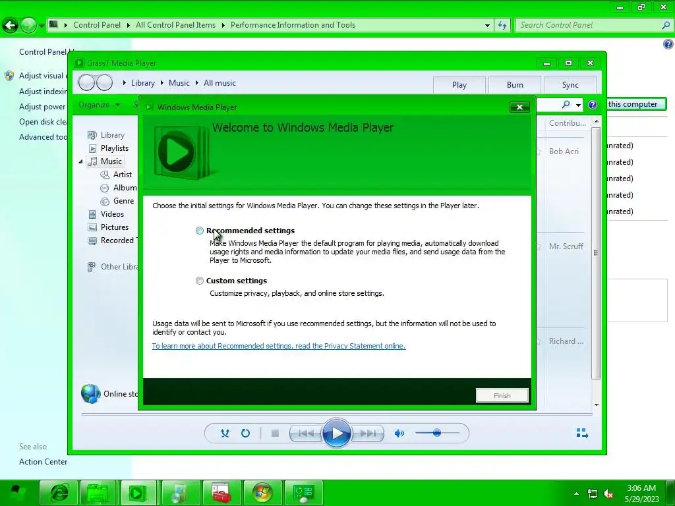Screen dimensions: 675x506
Task: Refresh the Control Panel page
Action: click(x=502, y=26)
